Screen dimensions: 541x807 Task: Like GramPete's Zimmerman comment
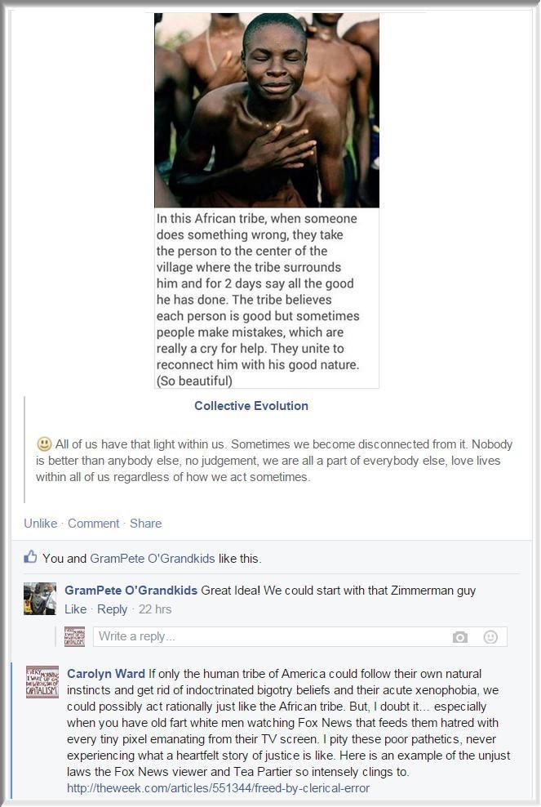coord(75,609)
